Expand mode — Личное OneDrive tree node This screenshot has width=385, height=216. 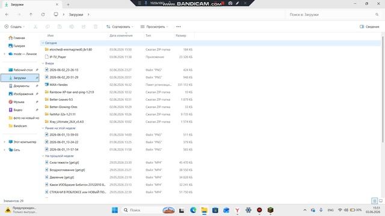[4, 54]
